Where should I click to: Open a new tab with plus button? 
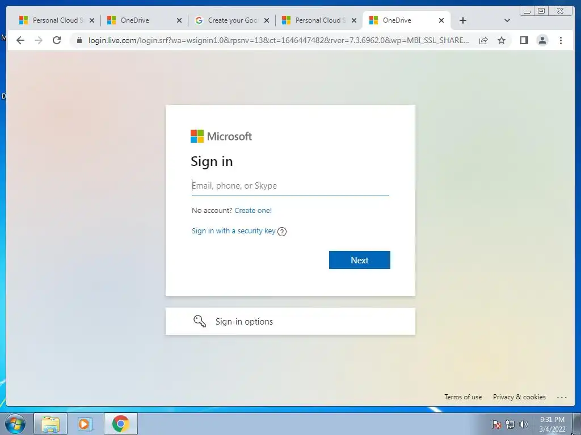click(463, 20)
